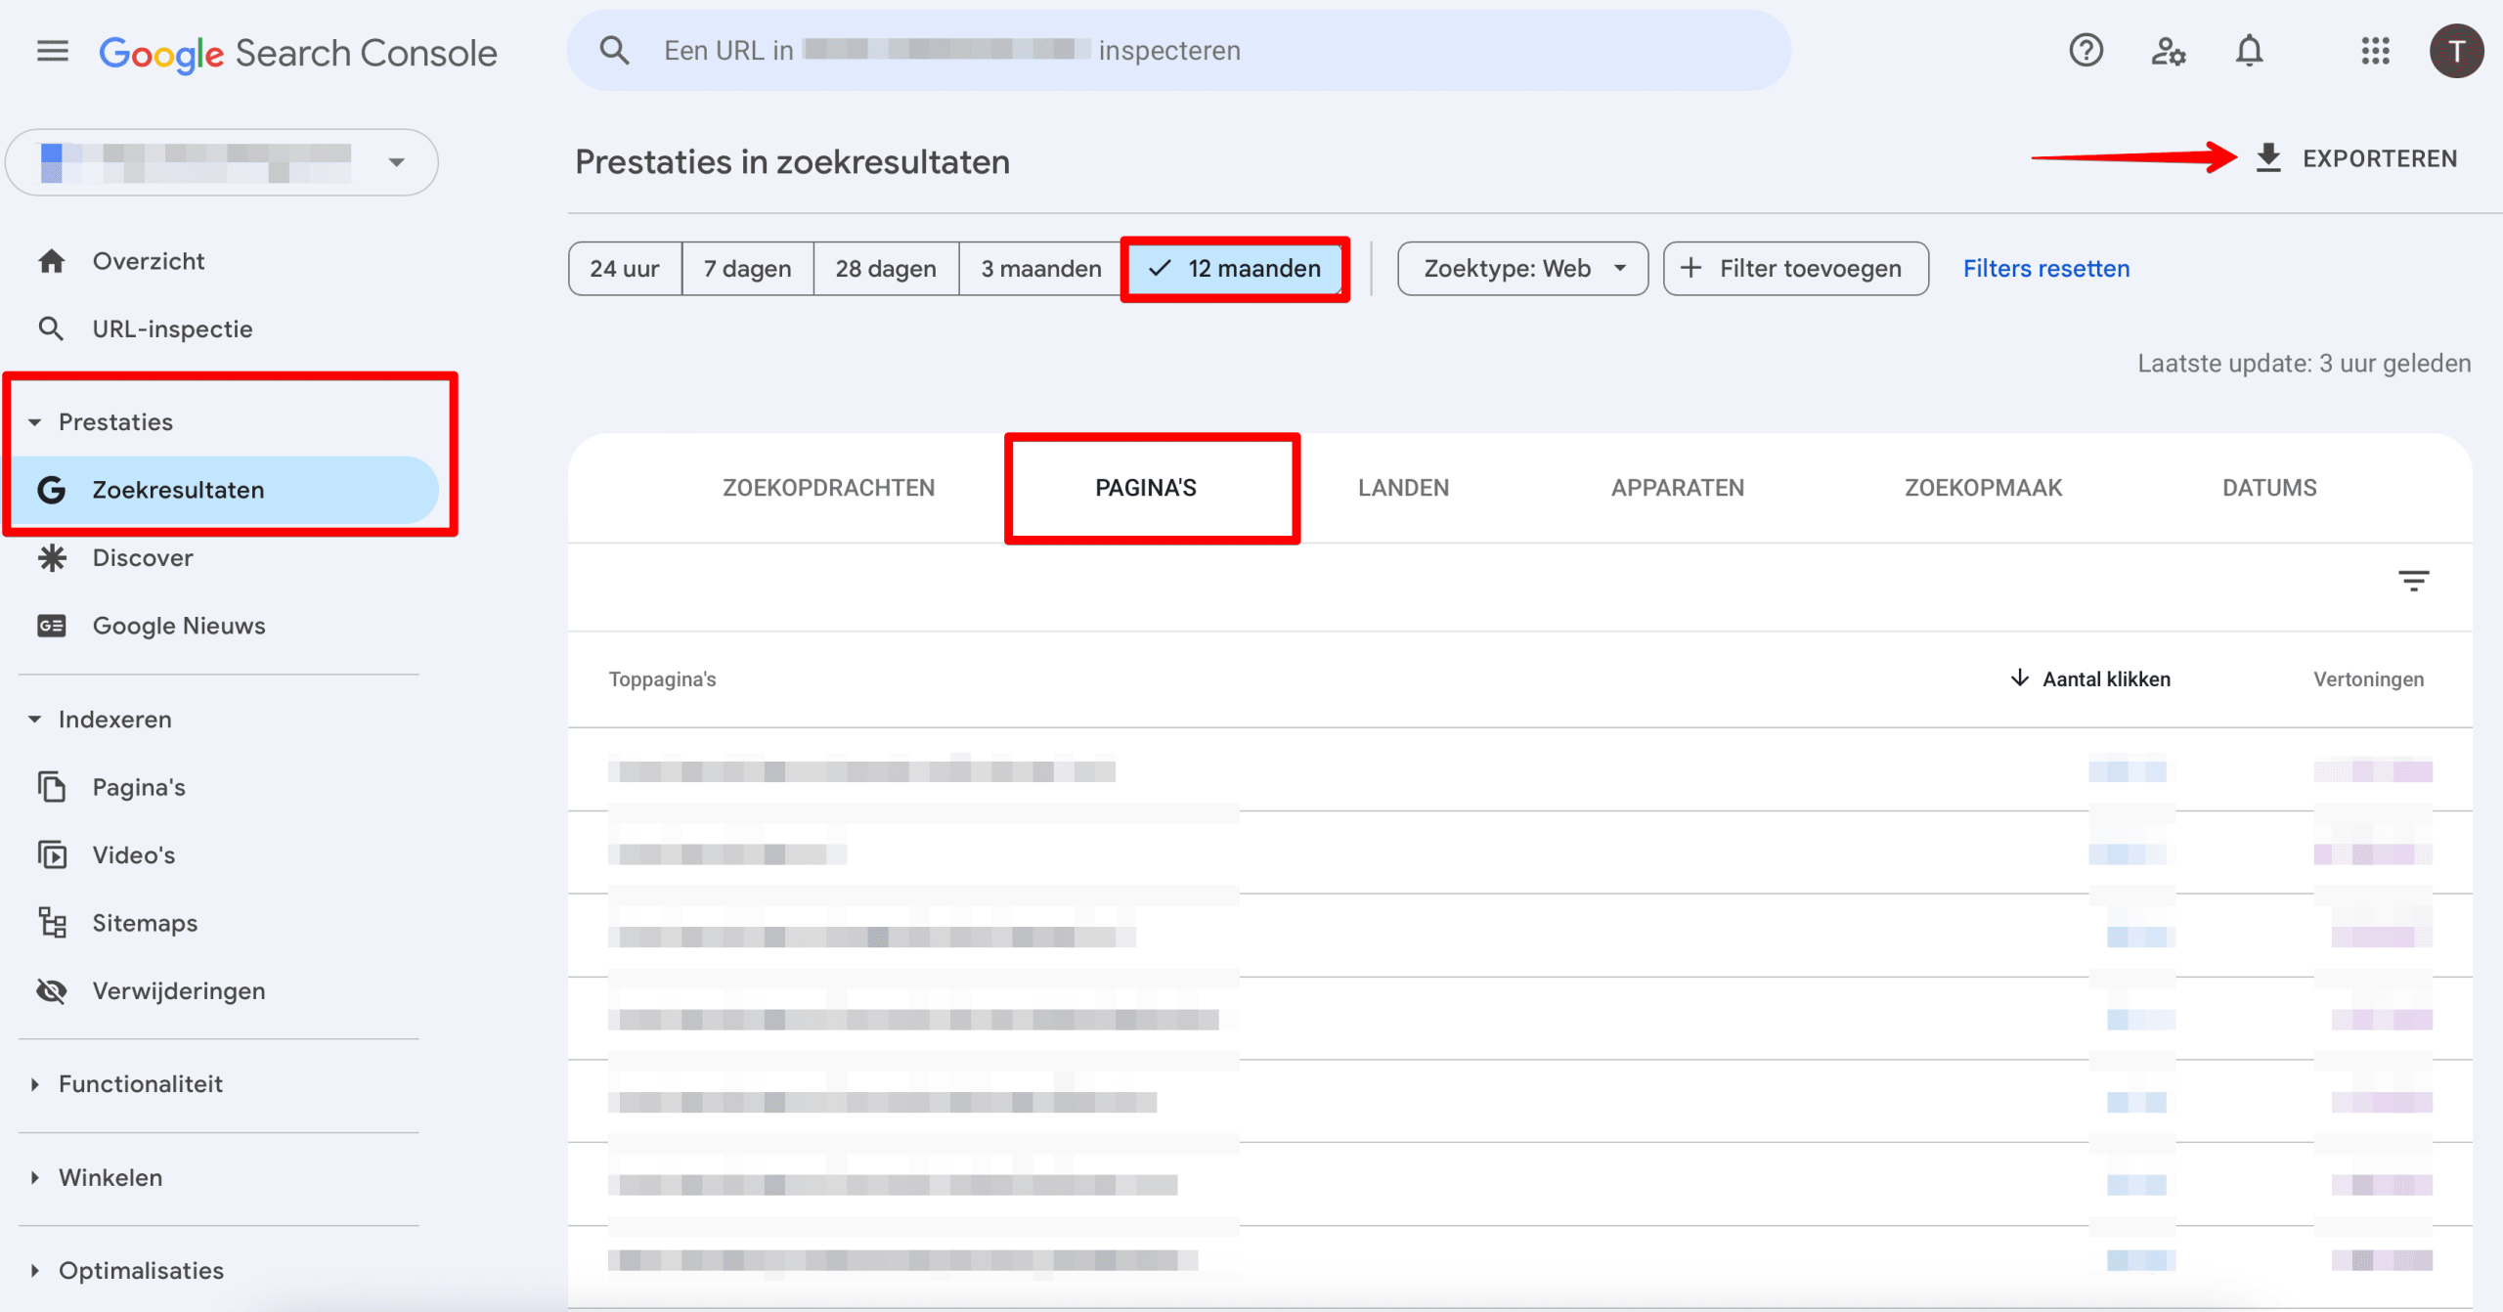Open the hamburger main menu
The image size is (2503, 1312).
click(53, 51)
